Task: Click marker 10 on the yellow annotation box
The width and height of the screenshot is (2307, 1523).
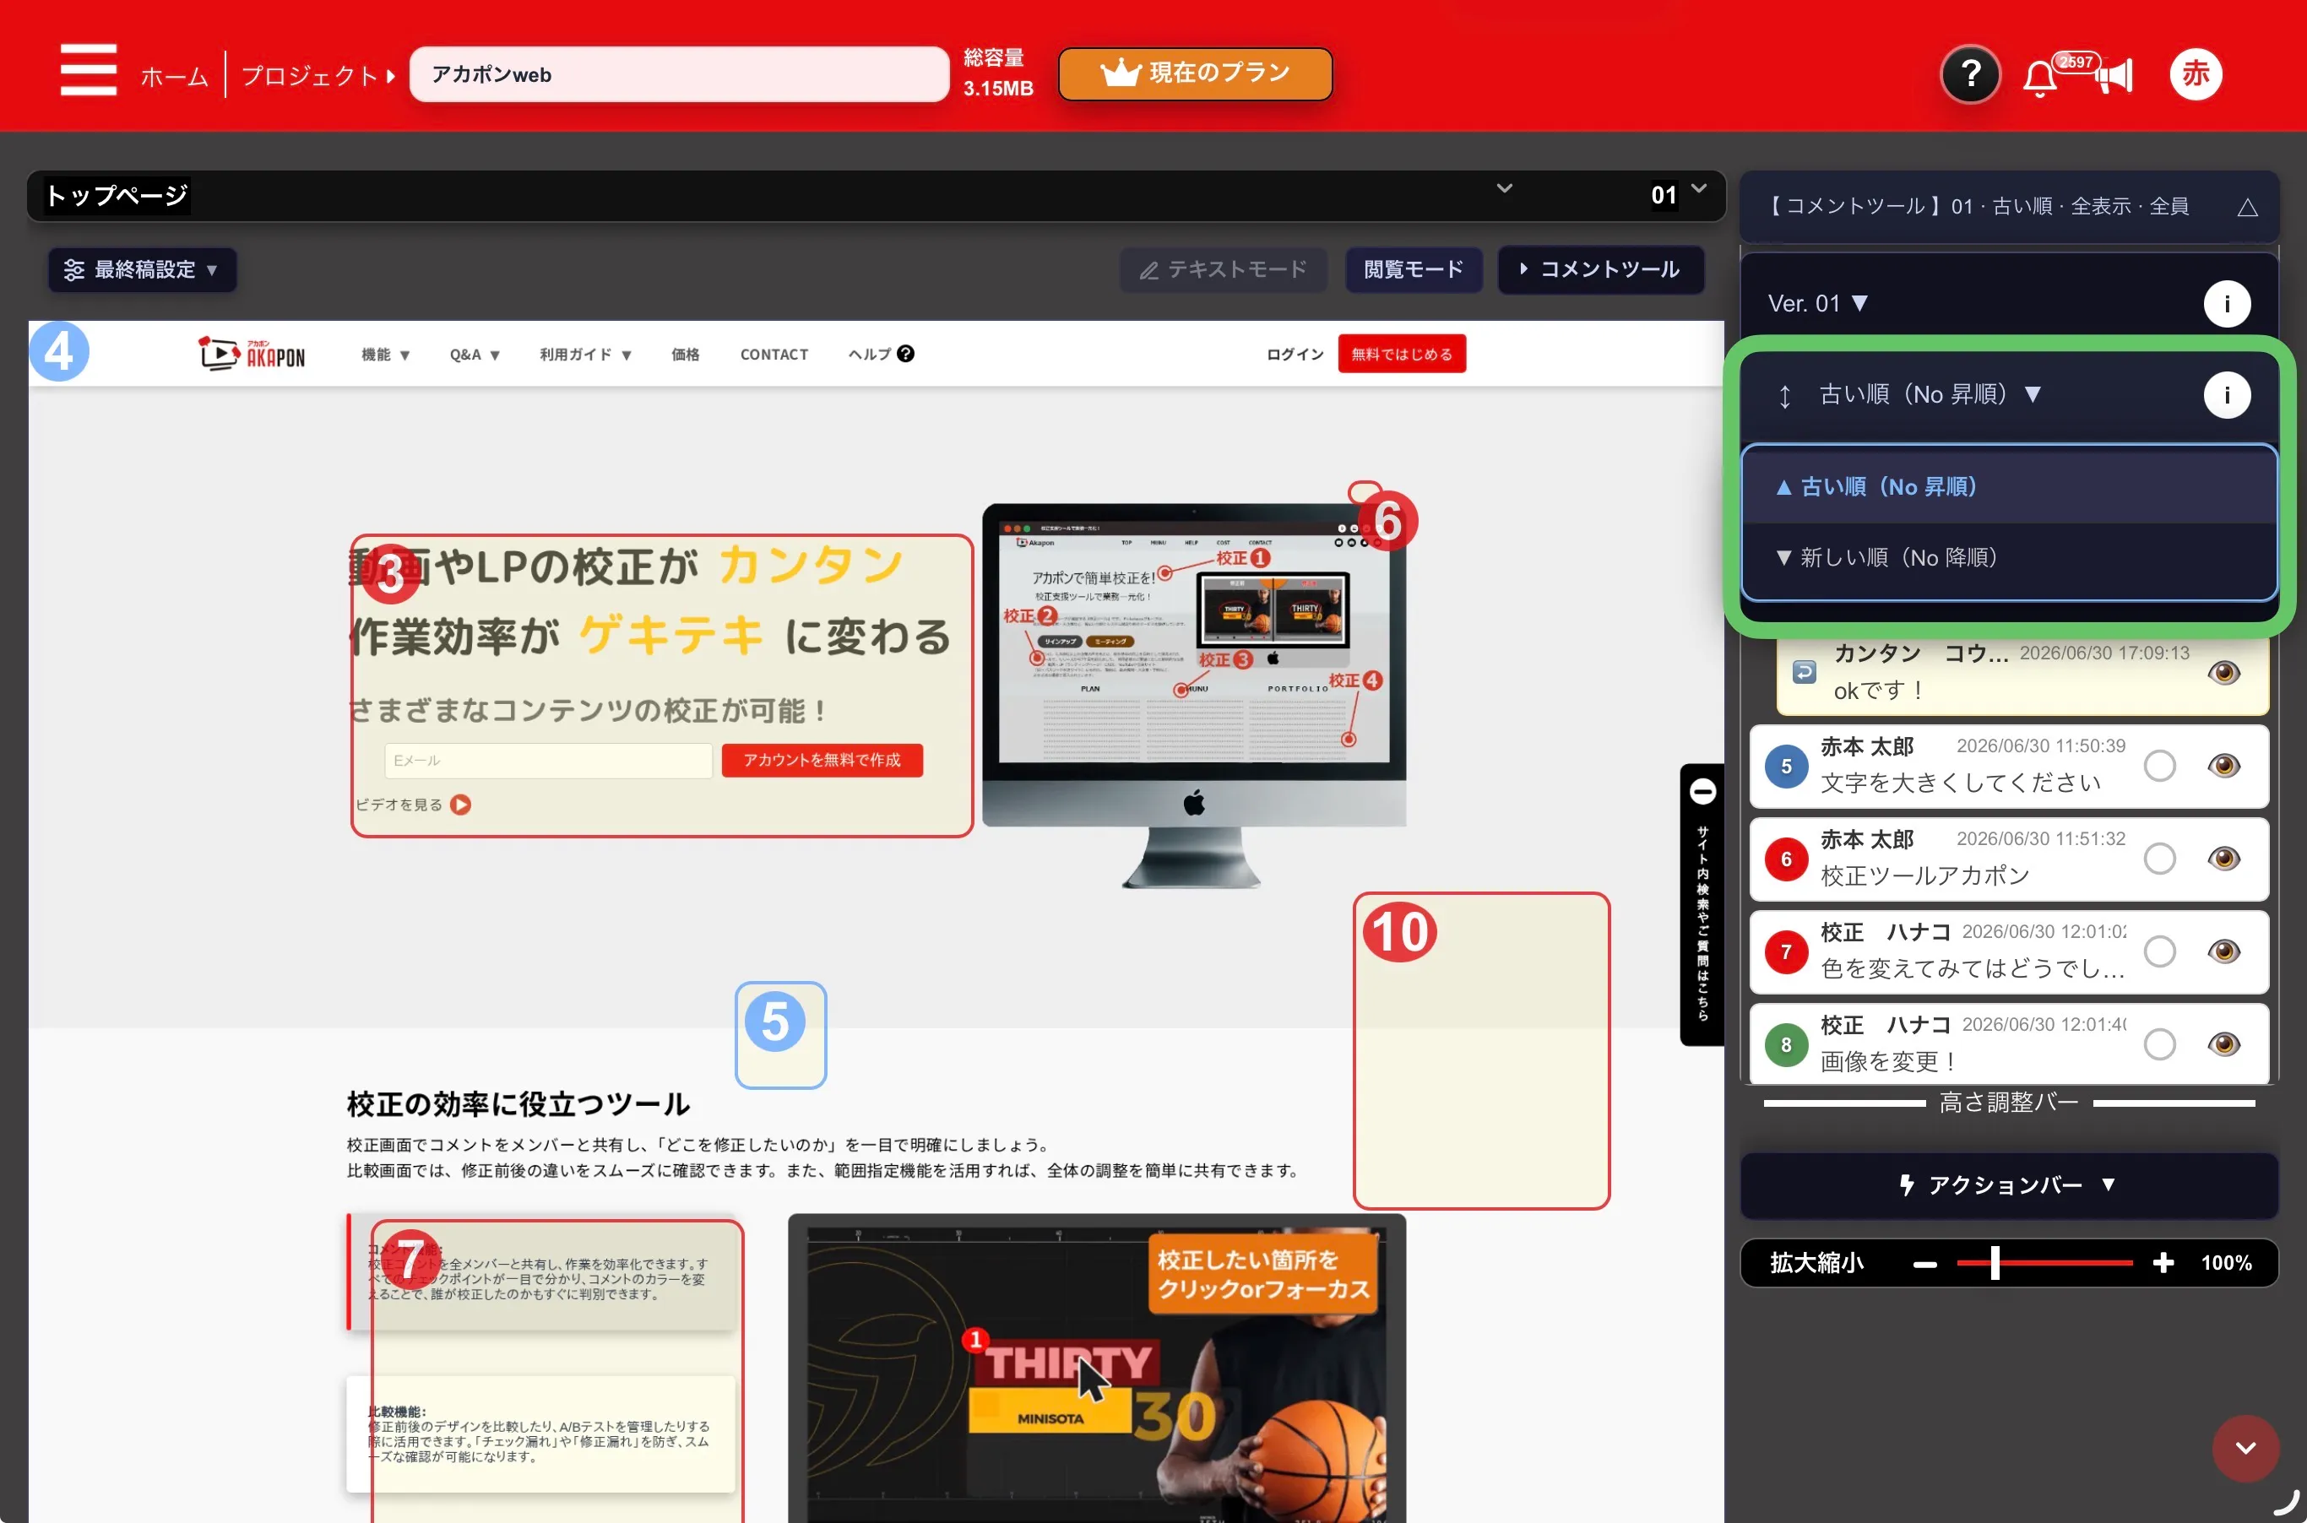Action: pyautogui.click(x=1400, y=931)
